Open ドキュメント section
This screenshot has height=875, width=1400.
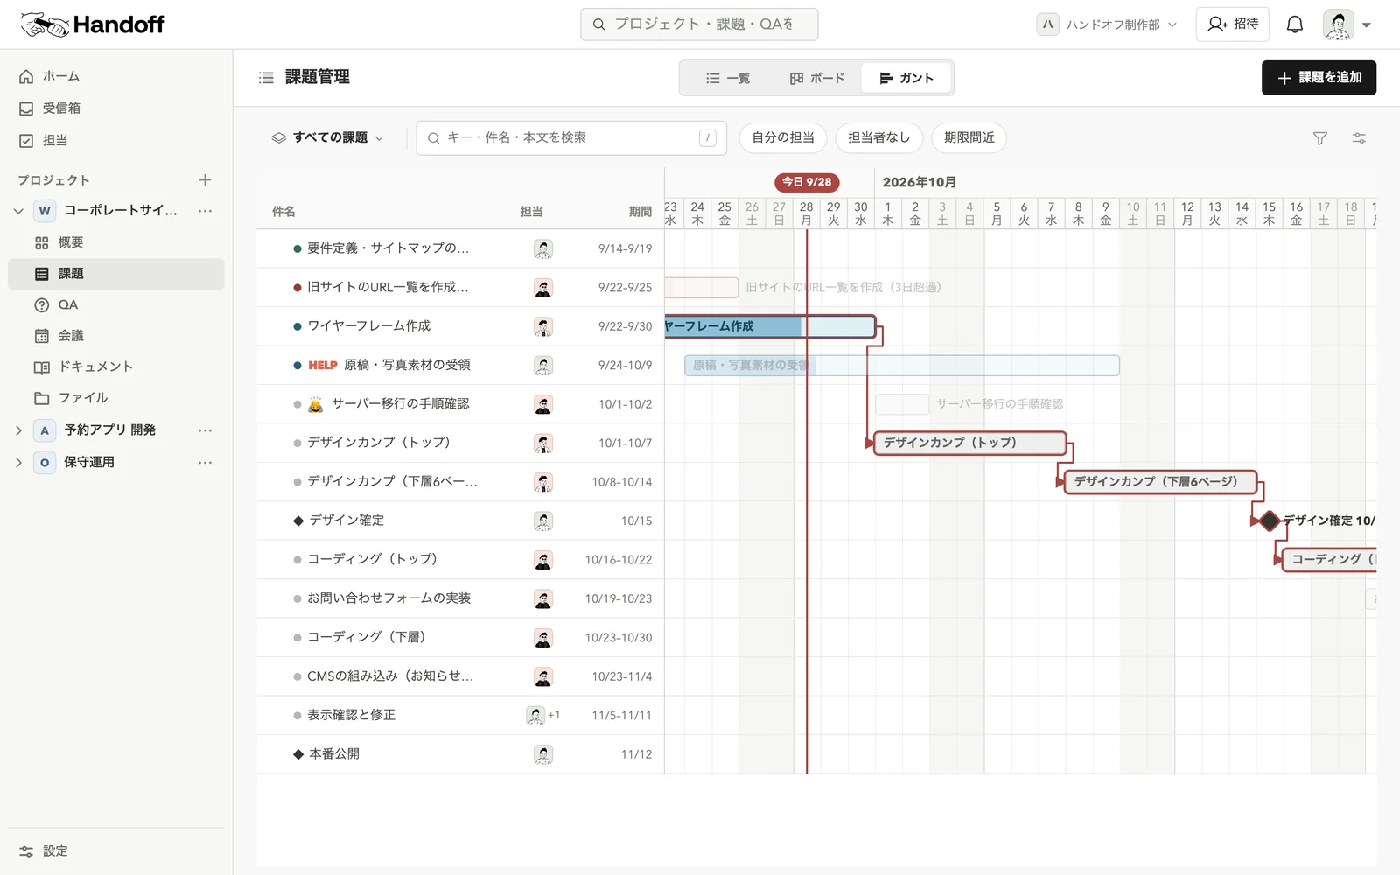pos(116,367)
